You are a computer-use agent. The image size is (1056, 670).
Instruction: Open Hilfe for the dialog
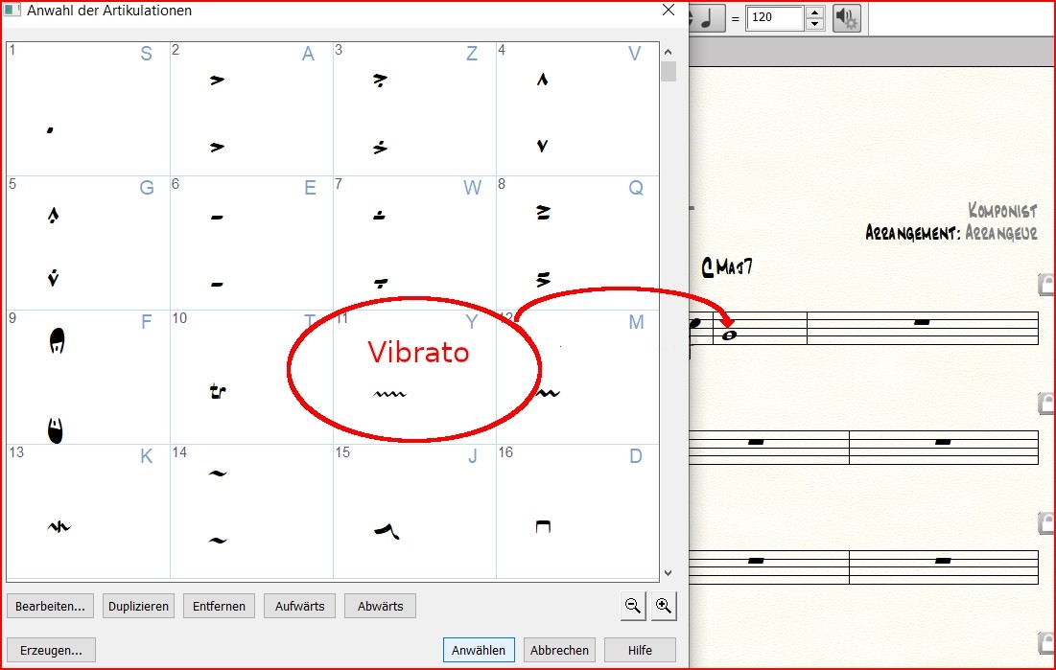[640, 651]
